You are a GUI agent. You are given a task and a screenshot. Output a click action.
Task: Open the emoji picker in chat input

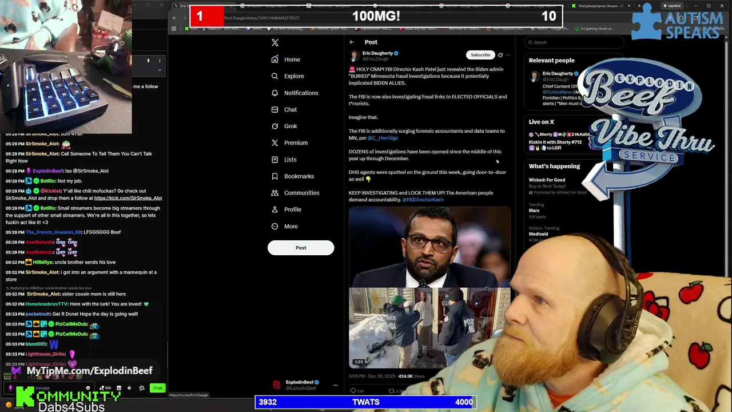(x=88, y=388)
